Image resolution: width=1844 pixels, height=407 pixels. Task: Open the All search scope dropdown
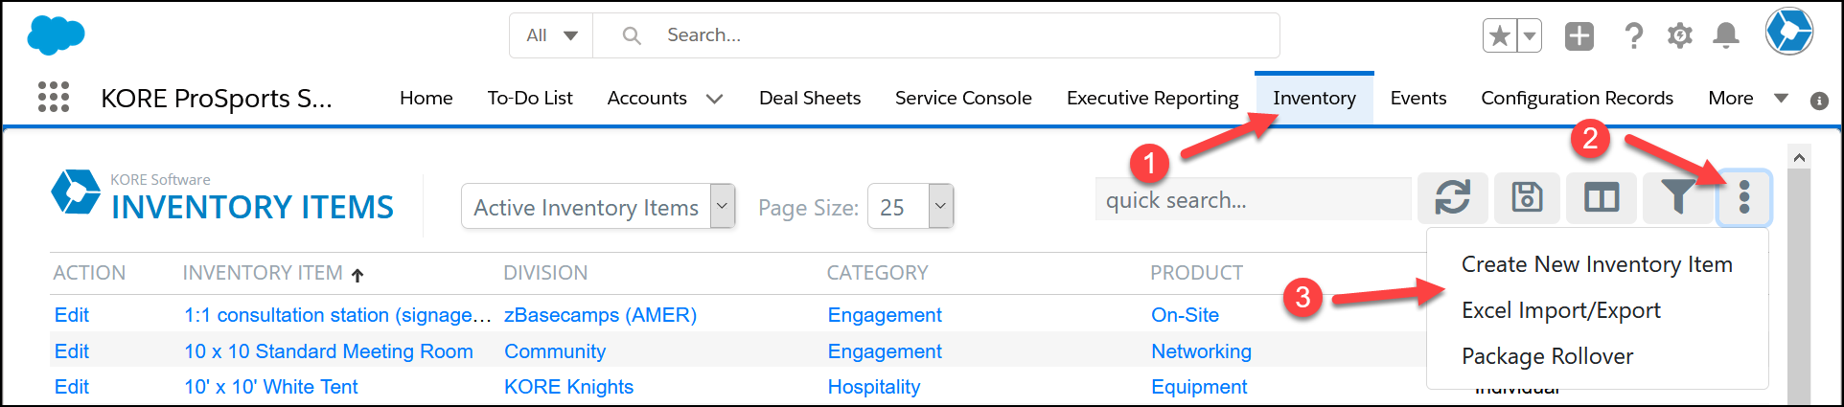(551, 35)
